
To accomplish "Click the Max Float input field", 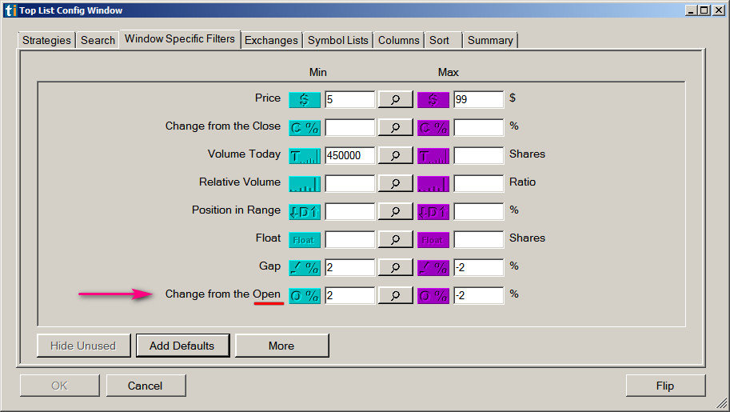I will (x=479, y=239).
